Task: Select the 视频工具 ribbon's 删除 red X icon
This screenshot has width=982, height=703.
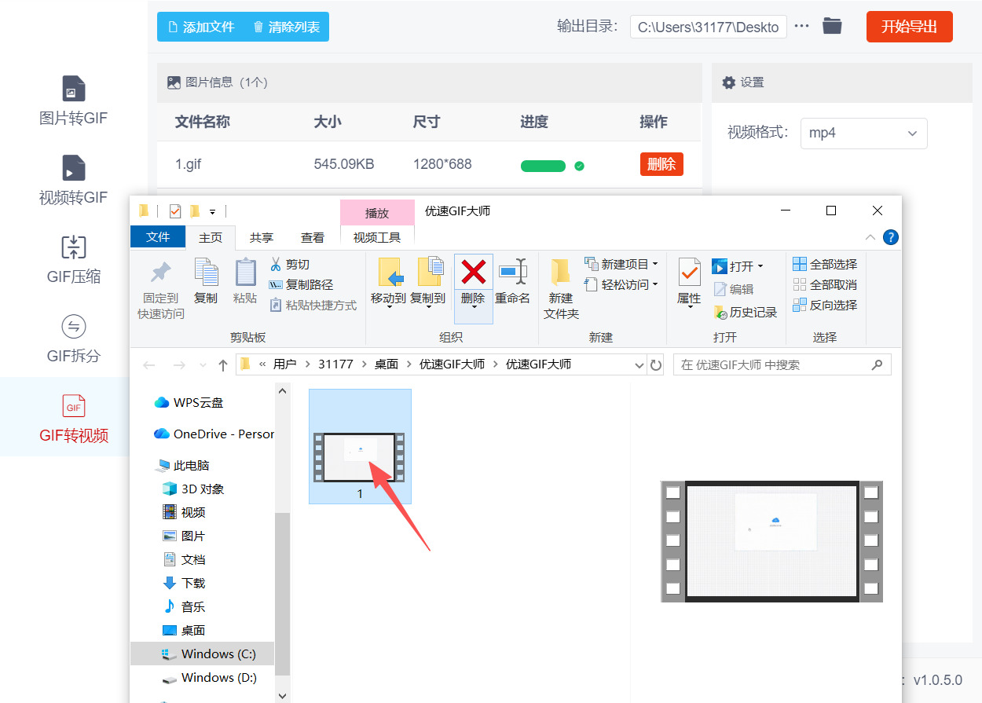Action: (x=473, y=271)
